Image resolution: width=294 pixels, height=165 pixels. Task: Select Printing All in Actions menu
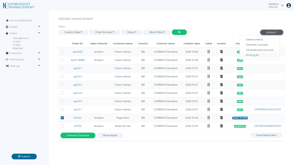pos(252,55)
